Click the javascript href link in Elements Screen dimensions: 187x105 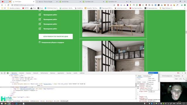(48, 84)
